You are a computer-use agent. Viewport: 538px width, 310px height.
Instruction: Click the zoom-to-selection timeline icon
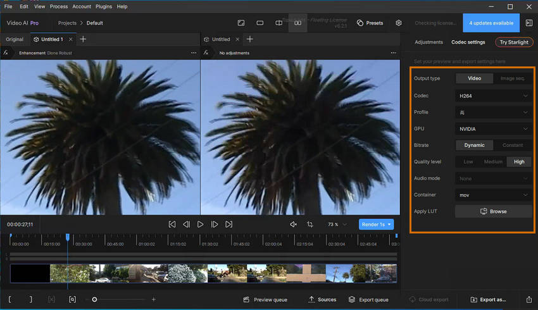[x=72, y=299]
